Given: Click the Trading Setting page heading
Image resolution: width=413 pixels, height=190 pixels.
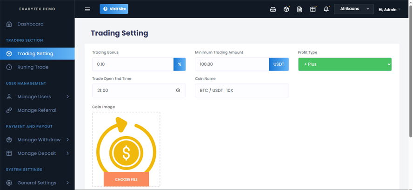Looking at the screenshot, I should click(120, 33).
